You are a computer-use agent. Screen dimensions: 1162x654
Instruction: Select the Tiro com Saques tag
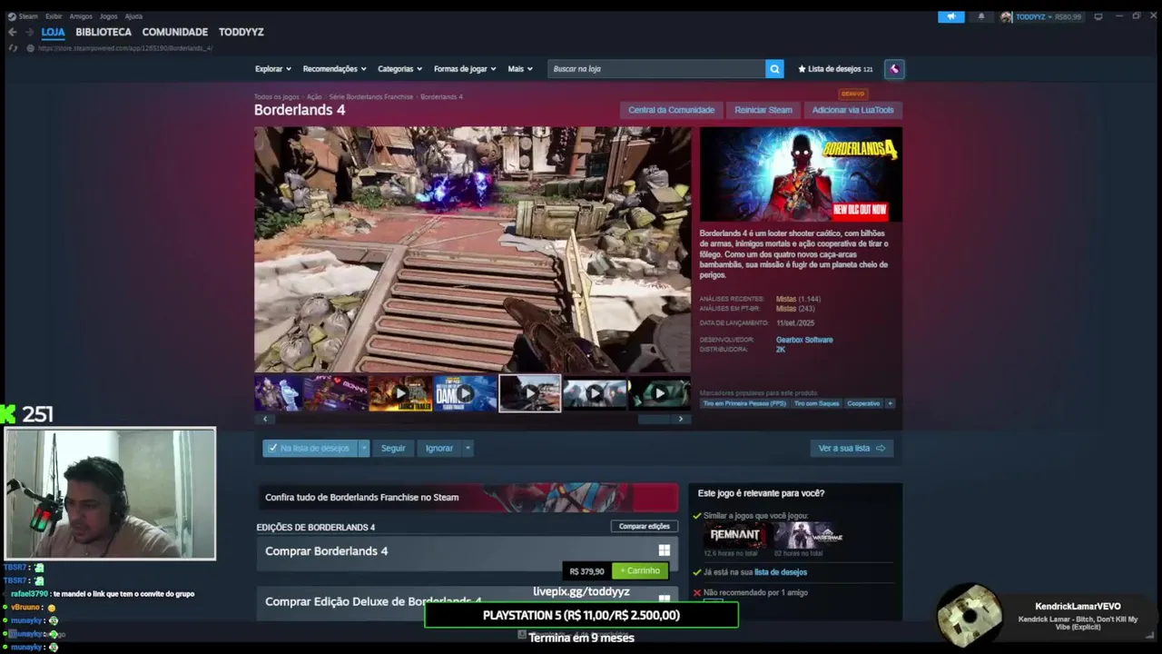point(817,403)
